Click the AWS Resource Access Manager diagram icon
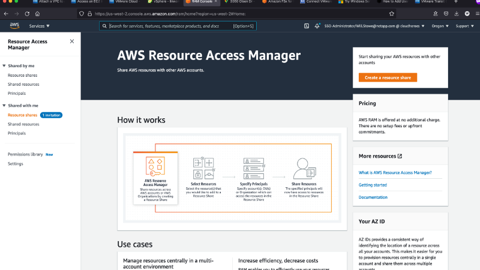480x270 pixels. (155, 166)
